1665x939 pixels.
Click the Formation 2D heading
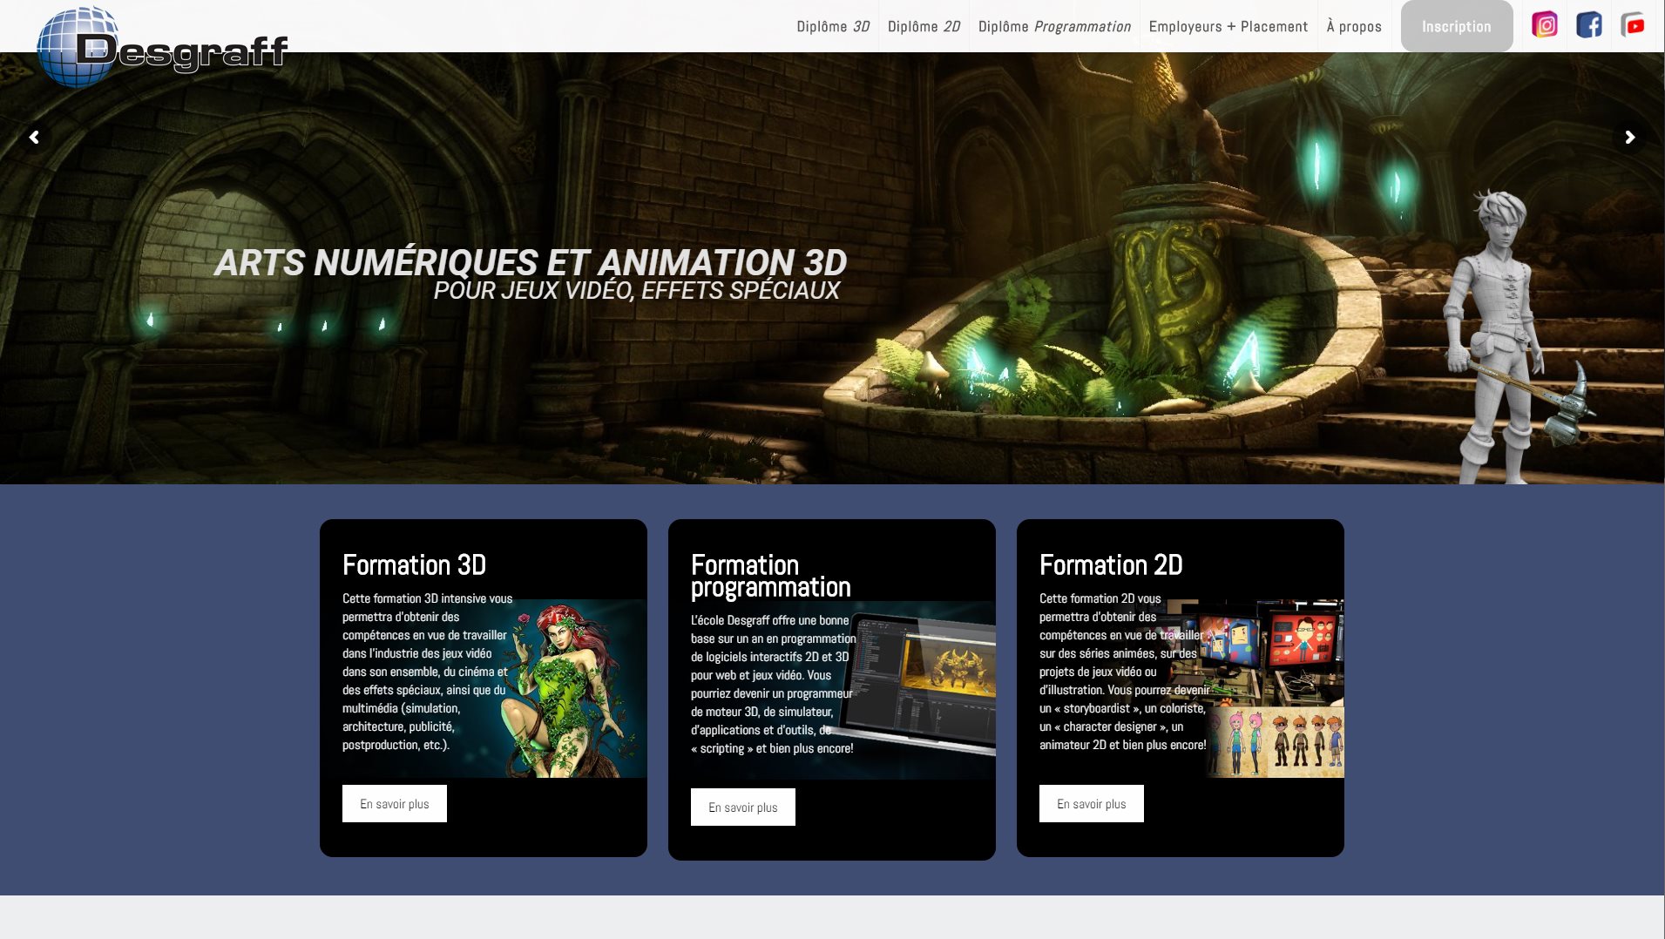[1111, 564]
